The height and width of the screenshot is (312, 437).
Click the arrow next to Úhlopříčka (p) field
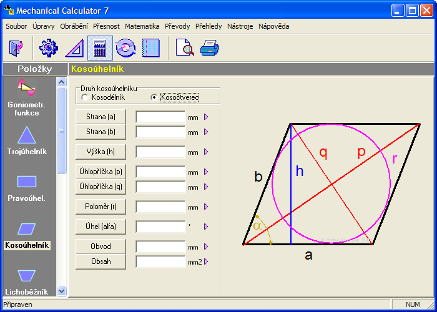(206, 172)
